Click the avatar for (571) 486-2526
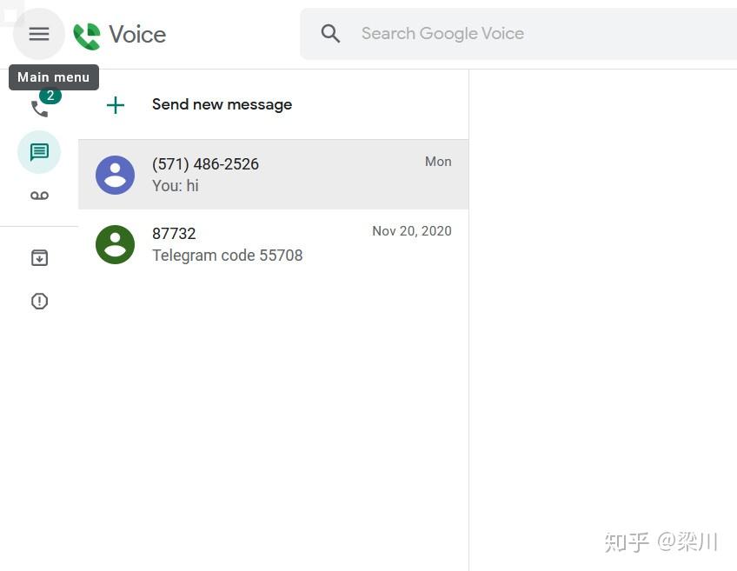This screenshot has height=571, width=737. coord(116,175)
